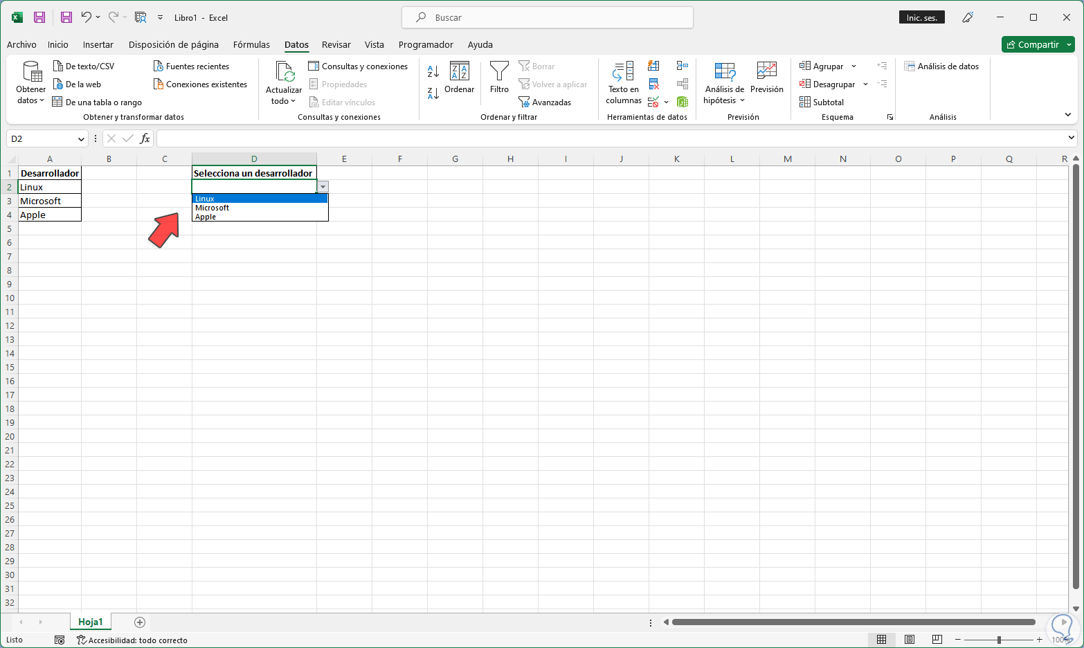This screenshot has height=648, width=1084.
Task: Open Fuentes recientes
Action: (191, 66)
